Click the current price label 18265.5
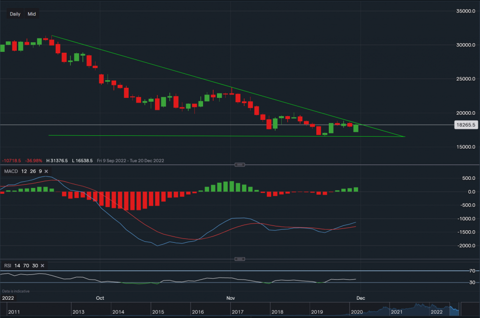The image size is (480, 318). tap(465, 125)
